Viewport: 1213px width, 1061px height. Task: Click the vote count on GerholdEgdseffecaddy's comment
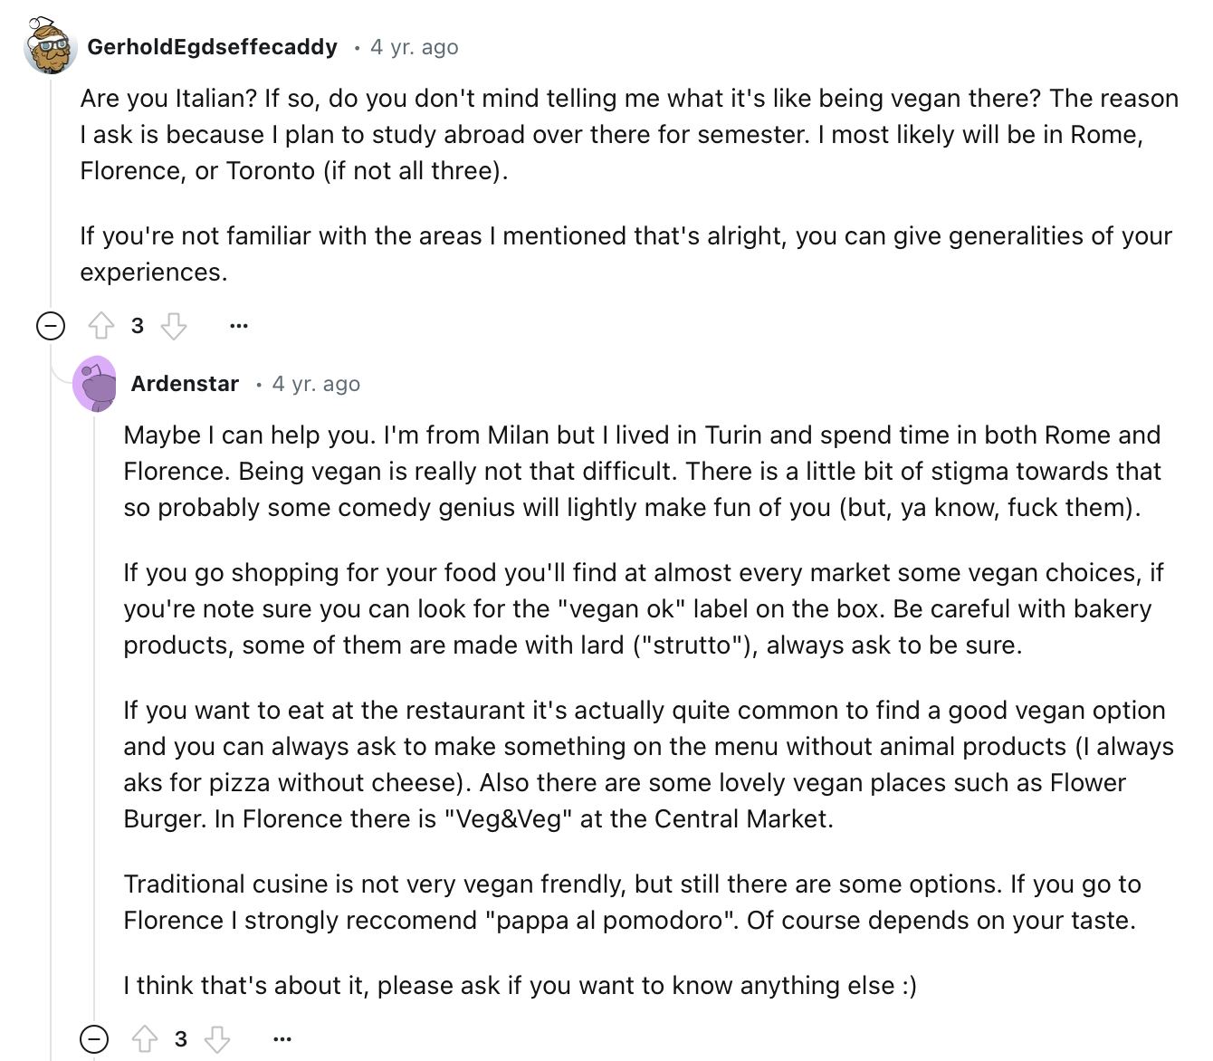click(138, 326)
